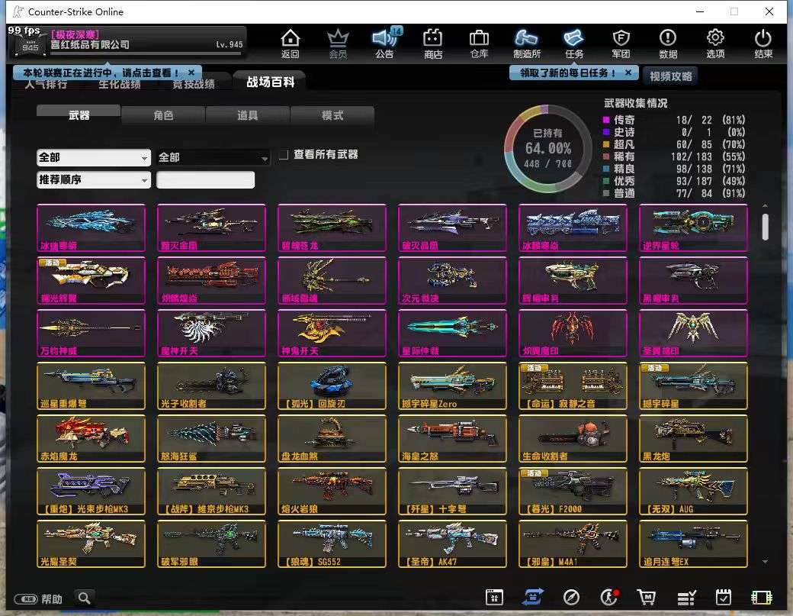Select the 【狼魂】SG552 weapon card
Screen dimensions: 793x616
click(332, 543)
